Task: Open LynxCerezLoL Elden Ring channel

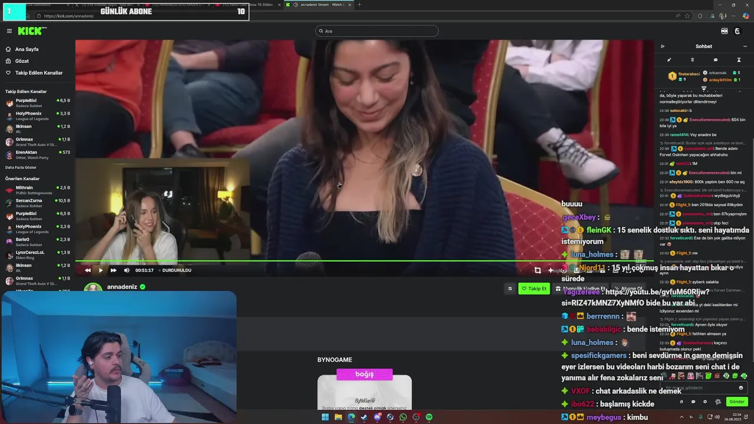Action: coord(38,255)
